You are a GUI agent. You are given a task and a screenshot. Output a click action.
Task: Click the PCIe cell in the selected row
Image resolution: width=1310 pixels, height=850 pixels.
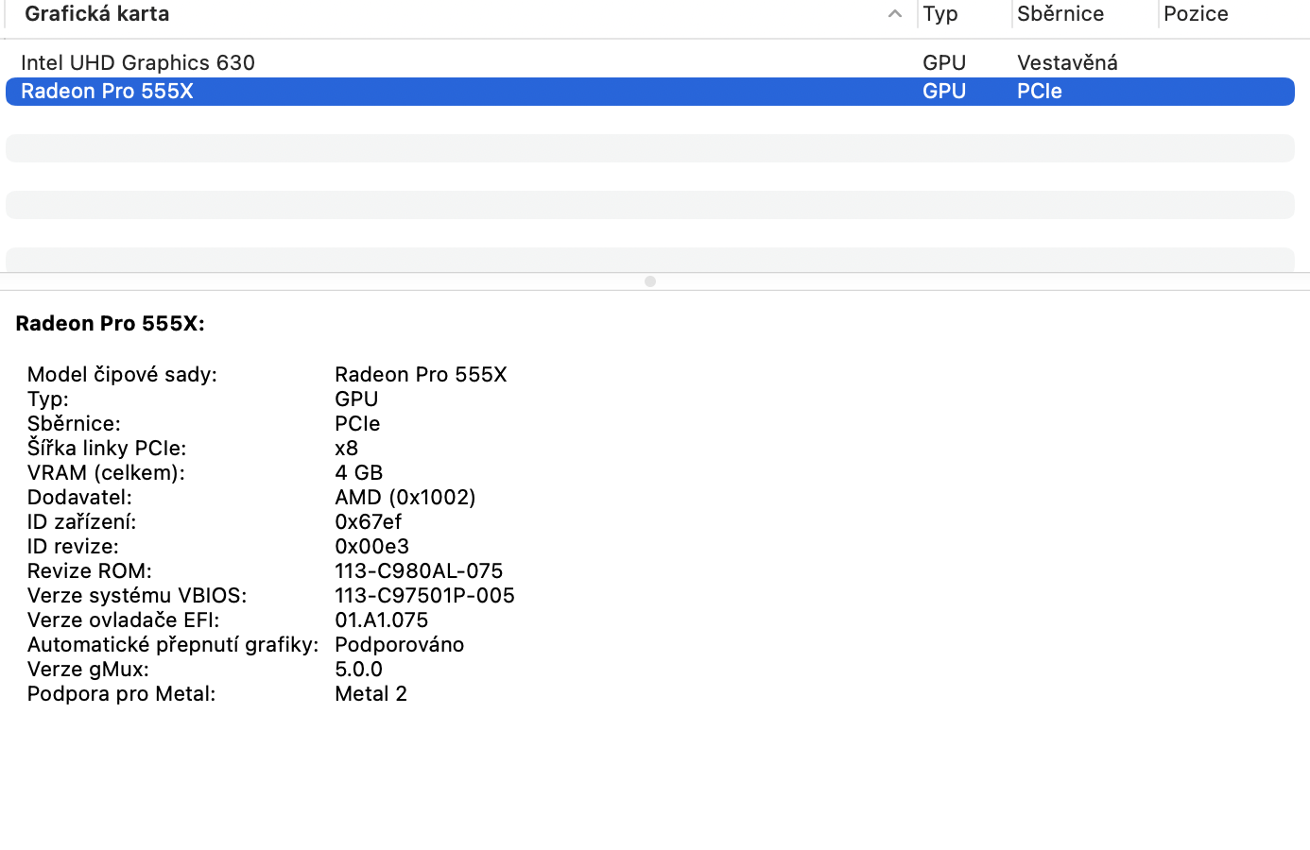pyautogui.click(x=1040, y=92)
